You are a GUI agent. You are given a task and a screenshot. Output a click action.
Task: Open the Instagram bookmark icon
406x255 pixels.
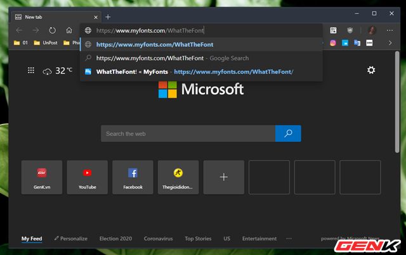(x=332, y=43)
